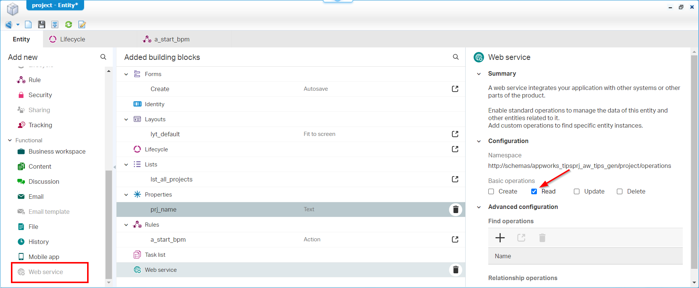Click the save floppy disk icon
Viewport: 699px width, 288px height.
click(x=41, y=24)
